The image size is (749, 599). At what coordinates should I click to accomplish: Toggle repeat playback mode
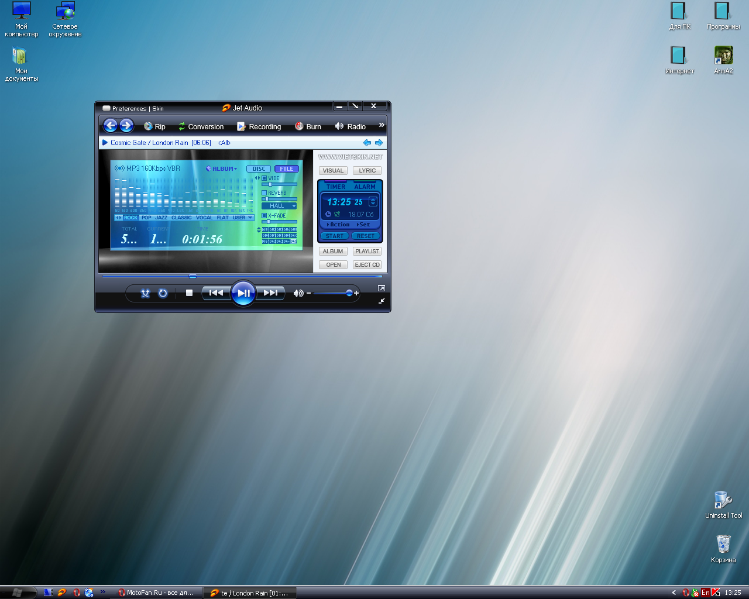tap(163, 293)
